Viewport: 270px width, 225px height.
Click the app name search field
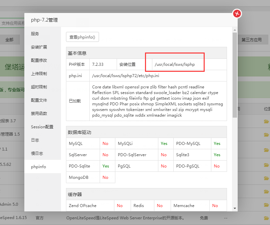[13, 23]
